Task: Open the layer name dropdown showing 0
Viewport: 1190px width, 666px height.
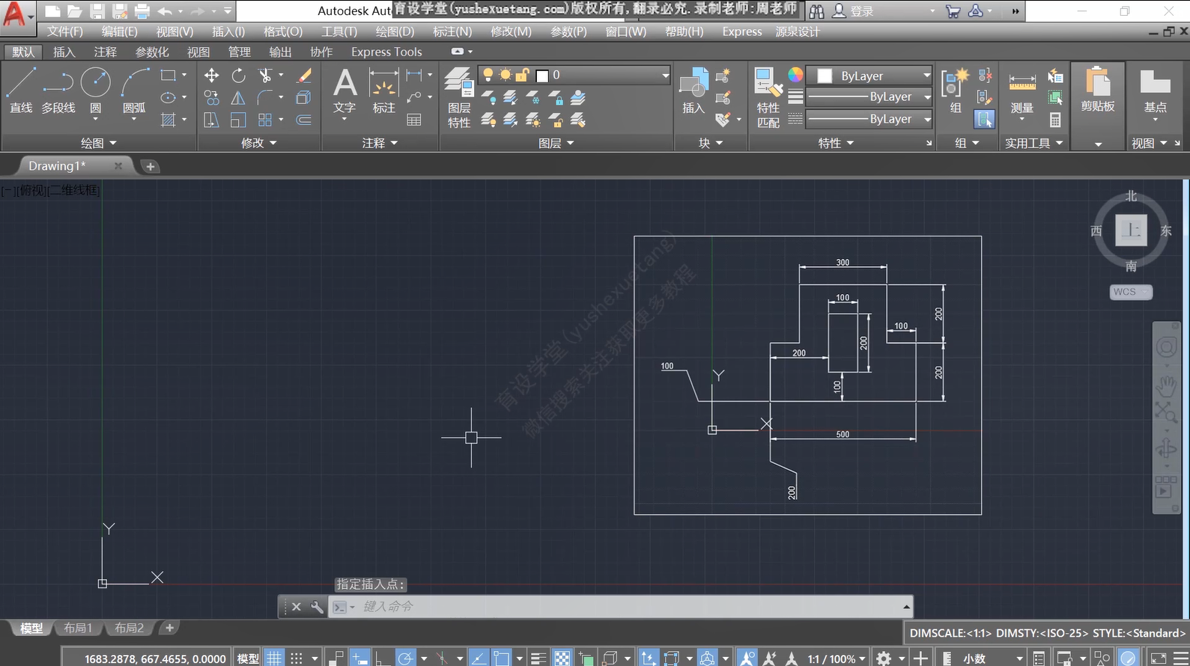Action: 574,75
